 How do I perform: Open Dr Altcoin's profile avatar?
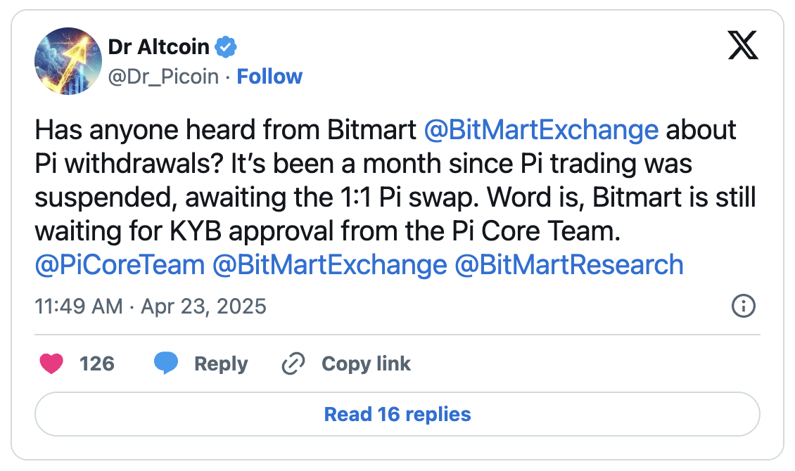pos(68,61)
